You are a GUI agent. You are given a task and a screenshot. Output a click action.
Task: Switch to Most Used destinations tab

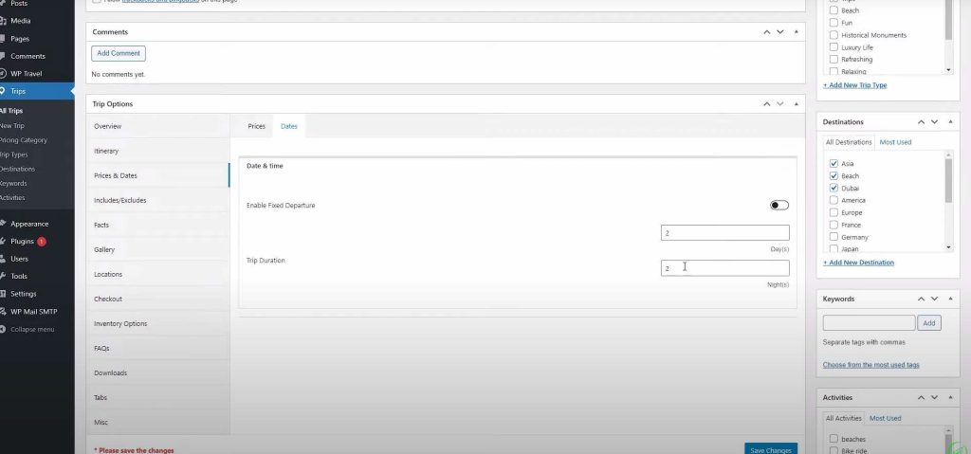pyautogui.click(x=895, y=142)
